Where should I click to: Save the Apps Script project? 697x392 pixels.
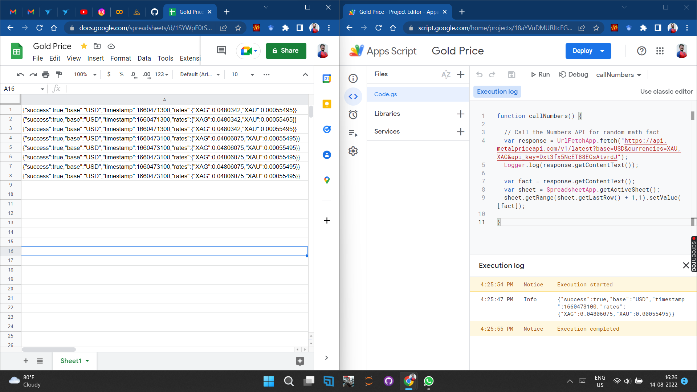[511, 74]
